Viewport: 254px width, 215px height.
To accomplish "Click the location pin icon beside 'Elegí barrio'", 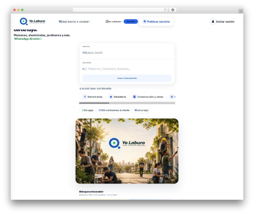I will tap(59, 21).
